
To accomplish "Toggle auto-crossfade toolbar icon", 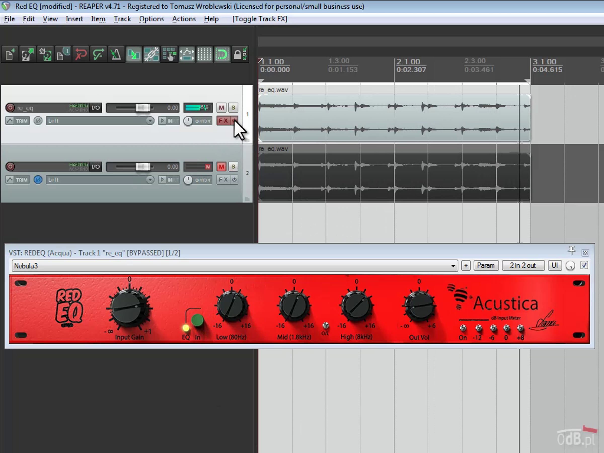I will tap(134, 54).
